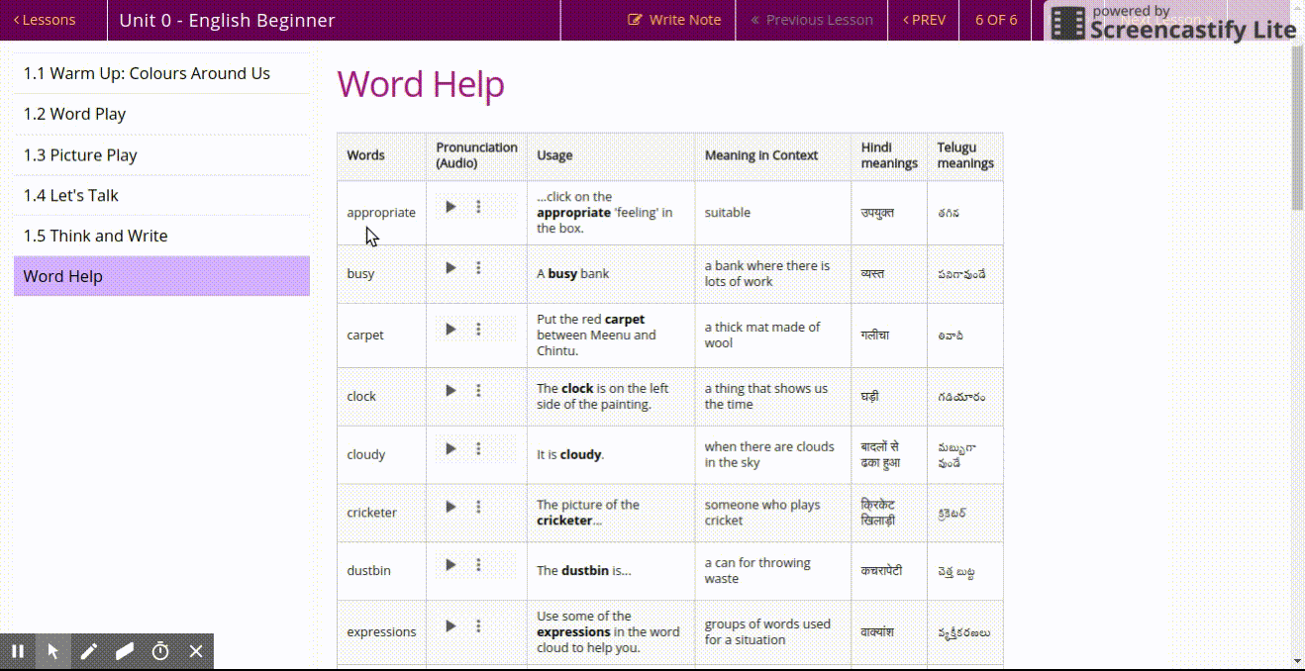The image size is (1305, 671).
Task: Click the vertical page scrollbar
Action: [1297, 129]
